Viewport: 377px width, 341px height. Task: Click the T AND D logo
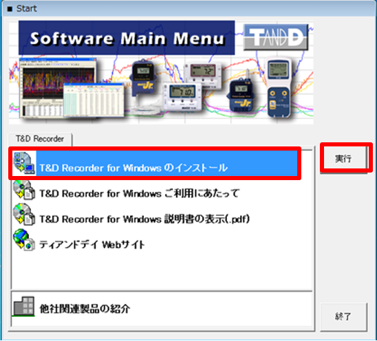276,37
